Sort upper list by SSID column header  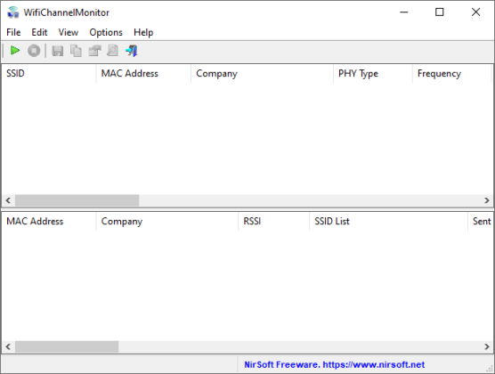[x=49, y=74]
